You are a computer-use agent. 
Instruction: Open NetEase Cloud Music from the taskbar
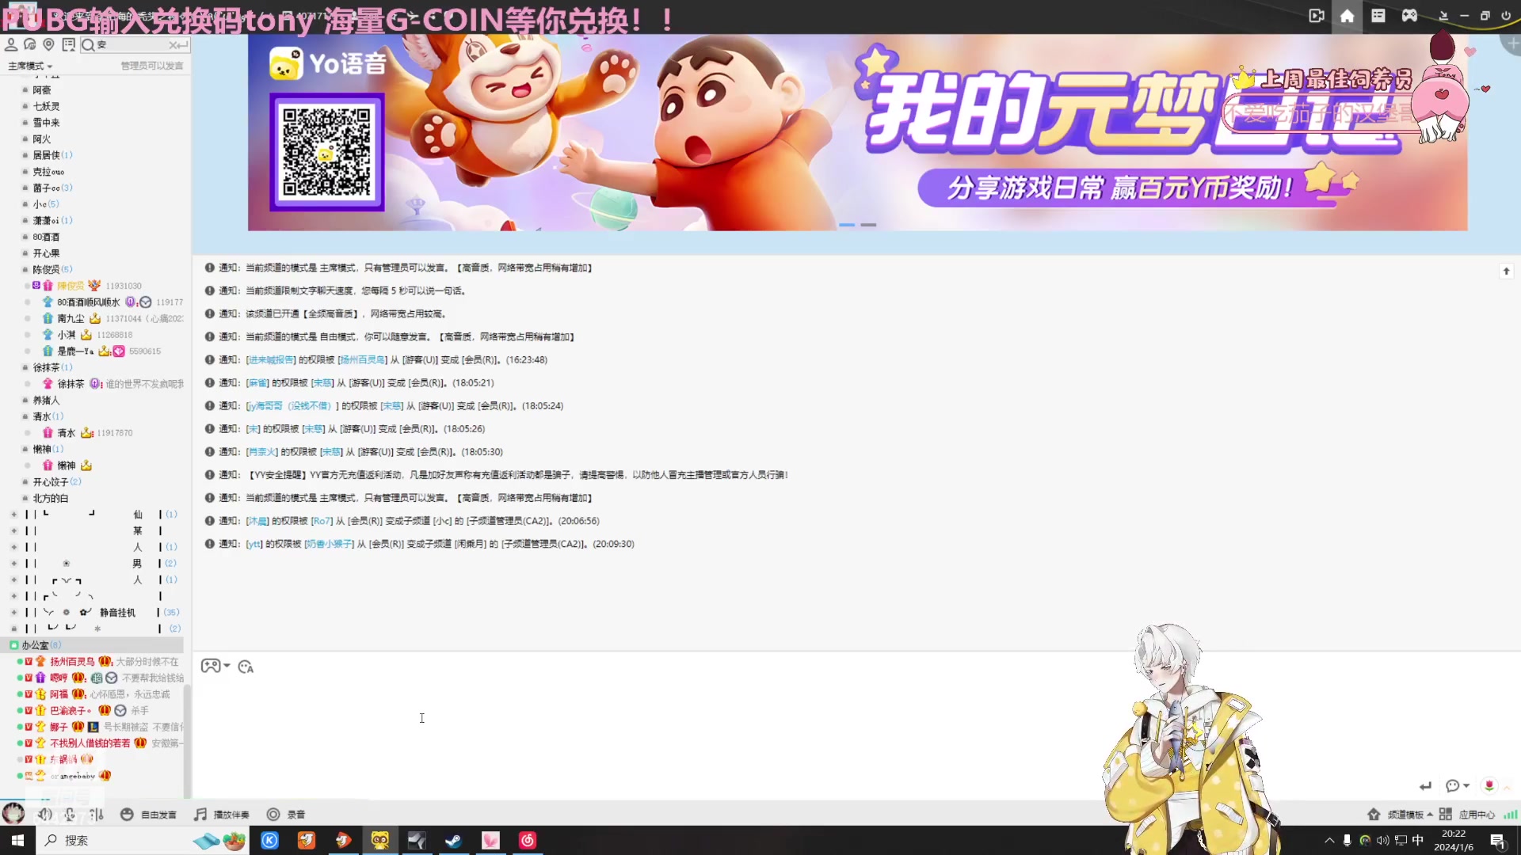click(528, 840)
